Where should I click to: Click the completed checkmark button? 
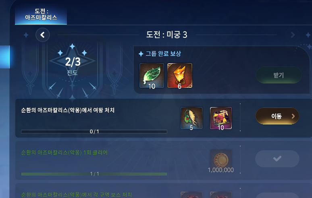click(277, 159)
